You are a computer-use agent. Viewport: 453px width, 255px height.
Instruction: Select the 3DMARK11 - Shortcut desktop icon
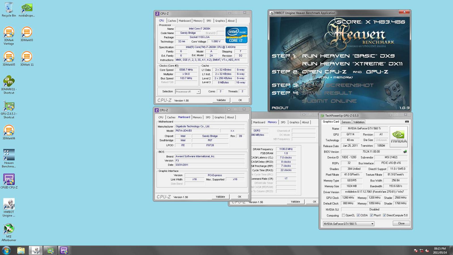(x=9, y=85)
